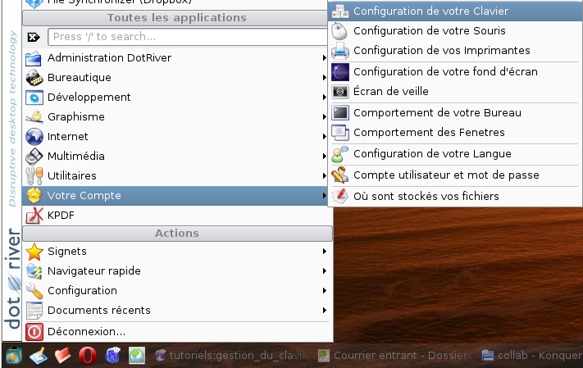Click the wallpaper icon for fond d'écran
Screen dimensions: 583x368
click(x=339, y=71)
